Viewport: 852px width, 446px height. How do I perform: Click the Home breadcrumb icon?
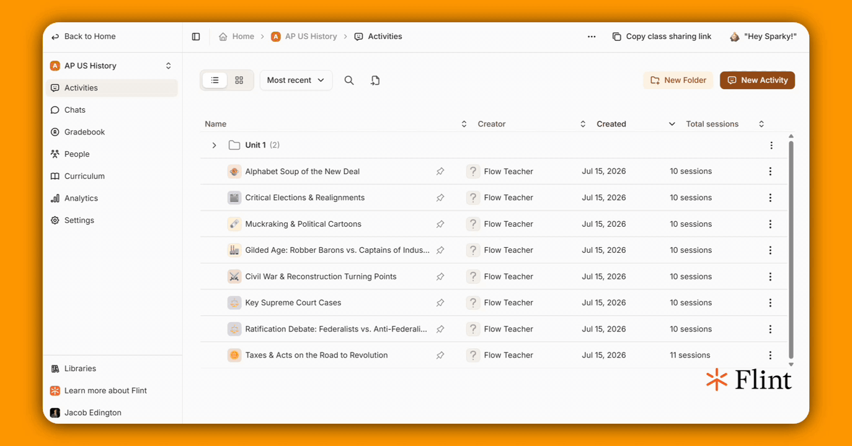coord(223,37)
